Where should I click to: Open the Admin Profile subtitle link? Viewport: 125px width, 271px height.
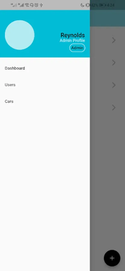coord(72,40)
